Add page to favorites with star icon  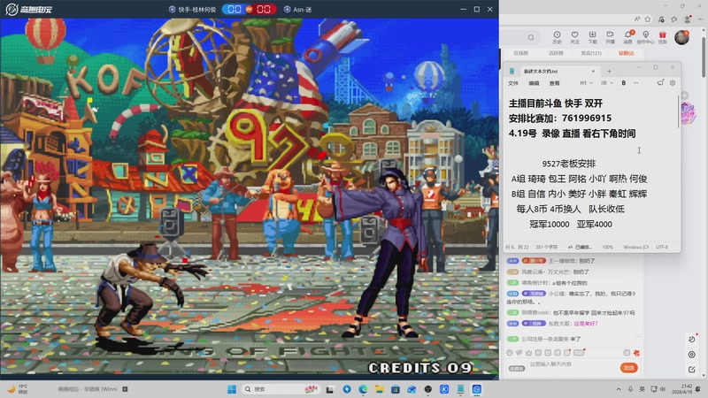click(648, 19)
